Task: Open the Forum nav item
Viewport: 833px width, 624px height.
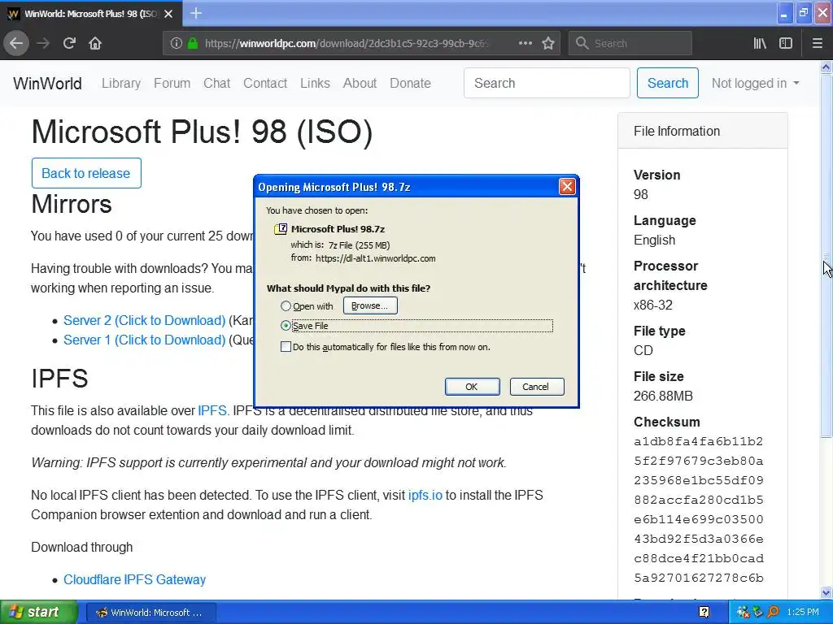Action: point(172,84)
